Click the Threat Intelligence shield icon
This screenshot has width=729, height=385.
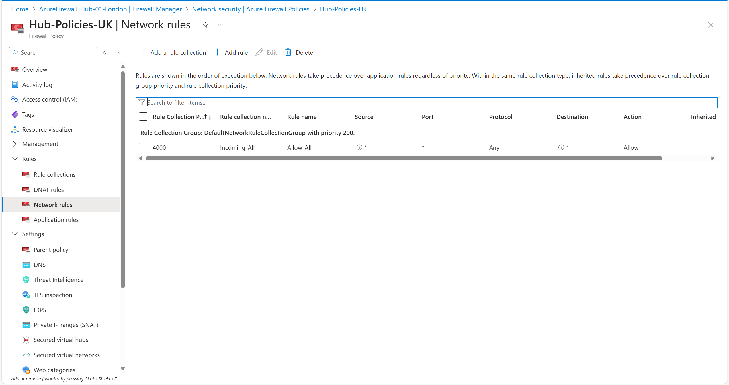coord(26,280)
